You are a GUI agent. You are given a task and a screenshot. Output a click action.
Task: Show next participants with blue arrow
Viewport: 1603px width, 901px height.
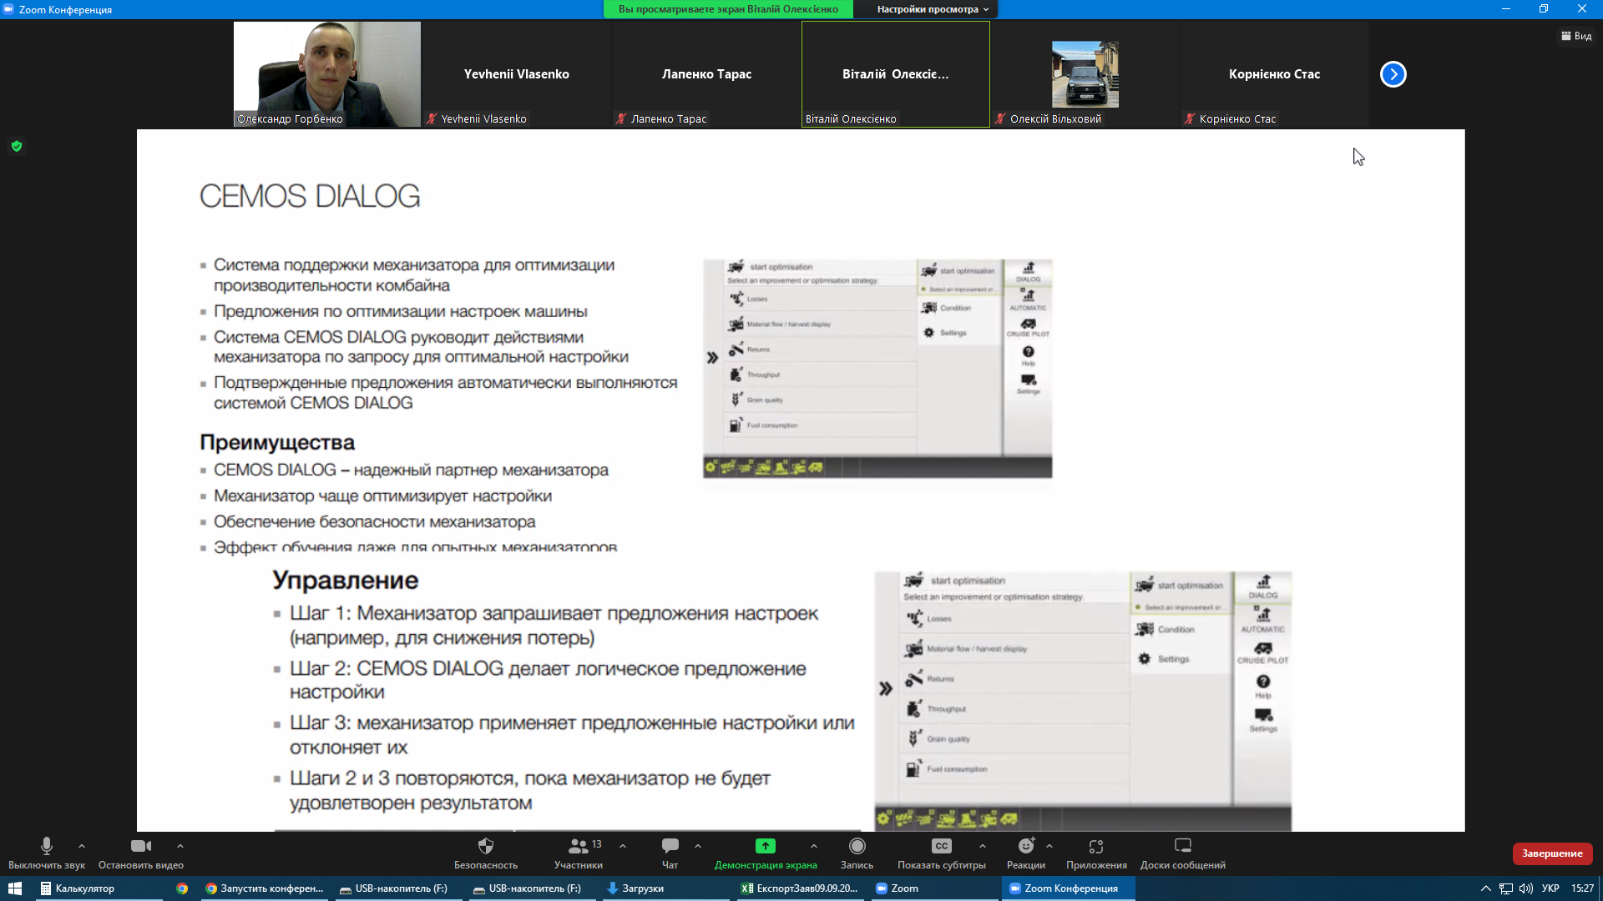(1393, 74)
